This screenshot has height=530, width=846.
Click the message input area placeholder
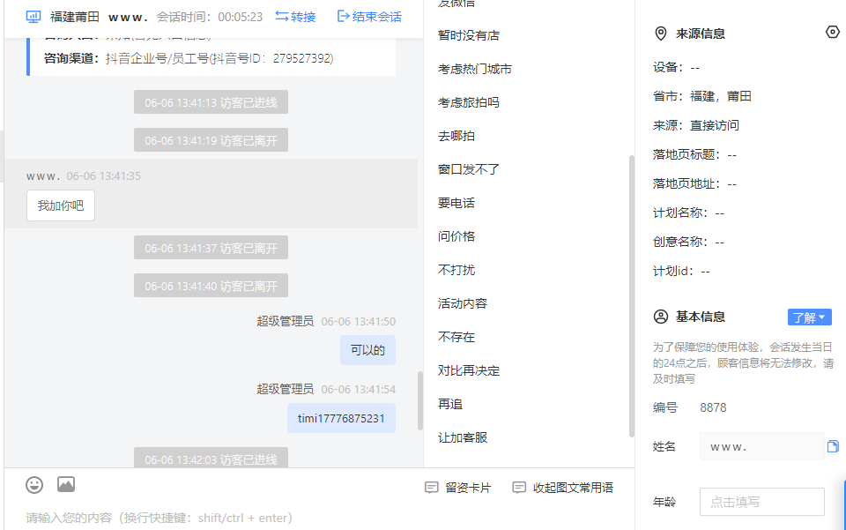[x=160, y=519]
